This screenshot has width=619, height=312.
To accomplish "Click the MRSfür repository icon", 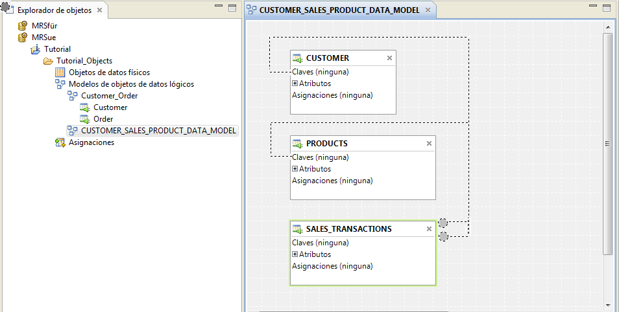I will pos(23,26).
